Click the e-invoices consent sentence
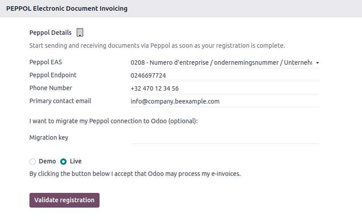Screen dimensions: 362x221 point(135,174)
